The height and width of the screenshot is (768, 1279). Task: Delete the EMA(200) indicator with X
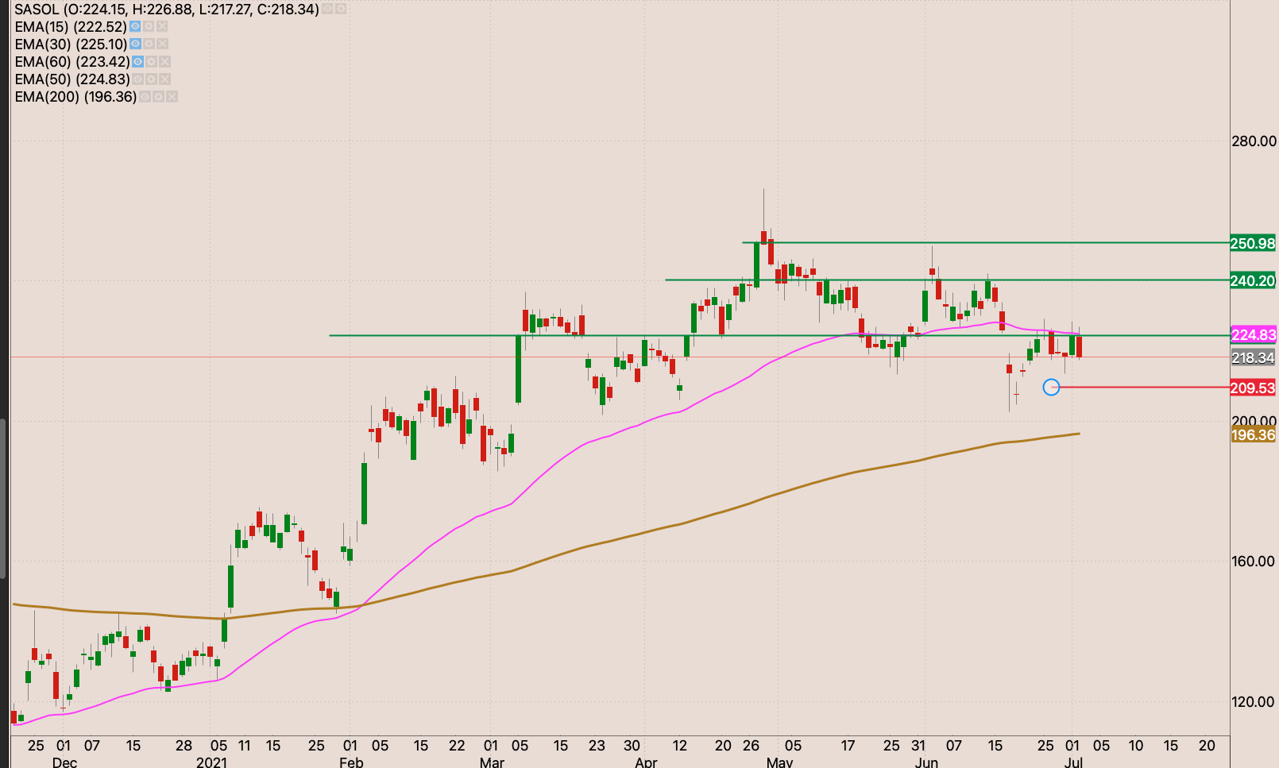pyautogui.click(x=172, y=97)
